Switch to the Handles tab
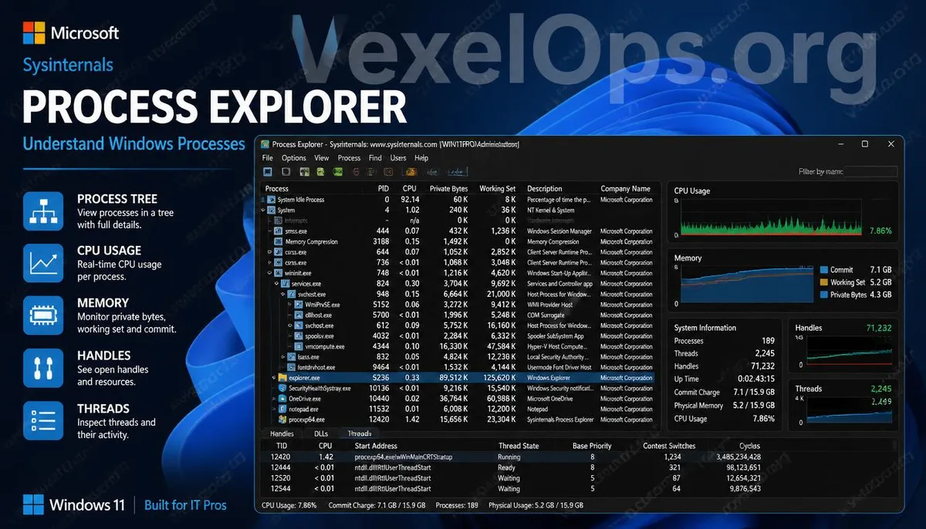The image size is (926, 529). tap(282, 434)
